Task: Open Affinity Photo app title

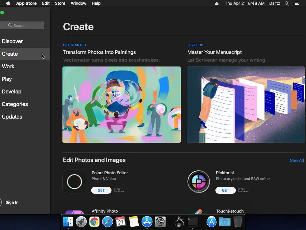Action: [105, 211]
